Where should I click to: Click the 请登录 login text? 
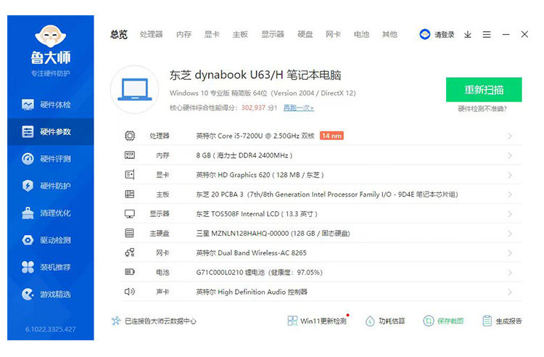click(x=444, y=34)
